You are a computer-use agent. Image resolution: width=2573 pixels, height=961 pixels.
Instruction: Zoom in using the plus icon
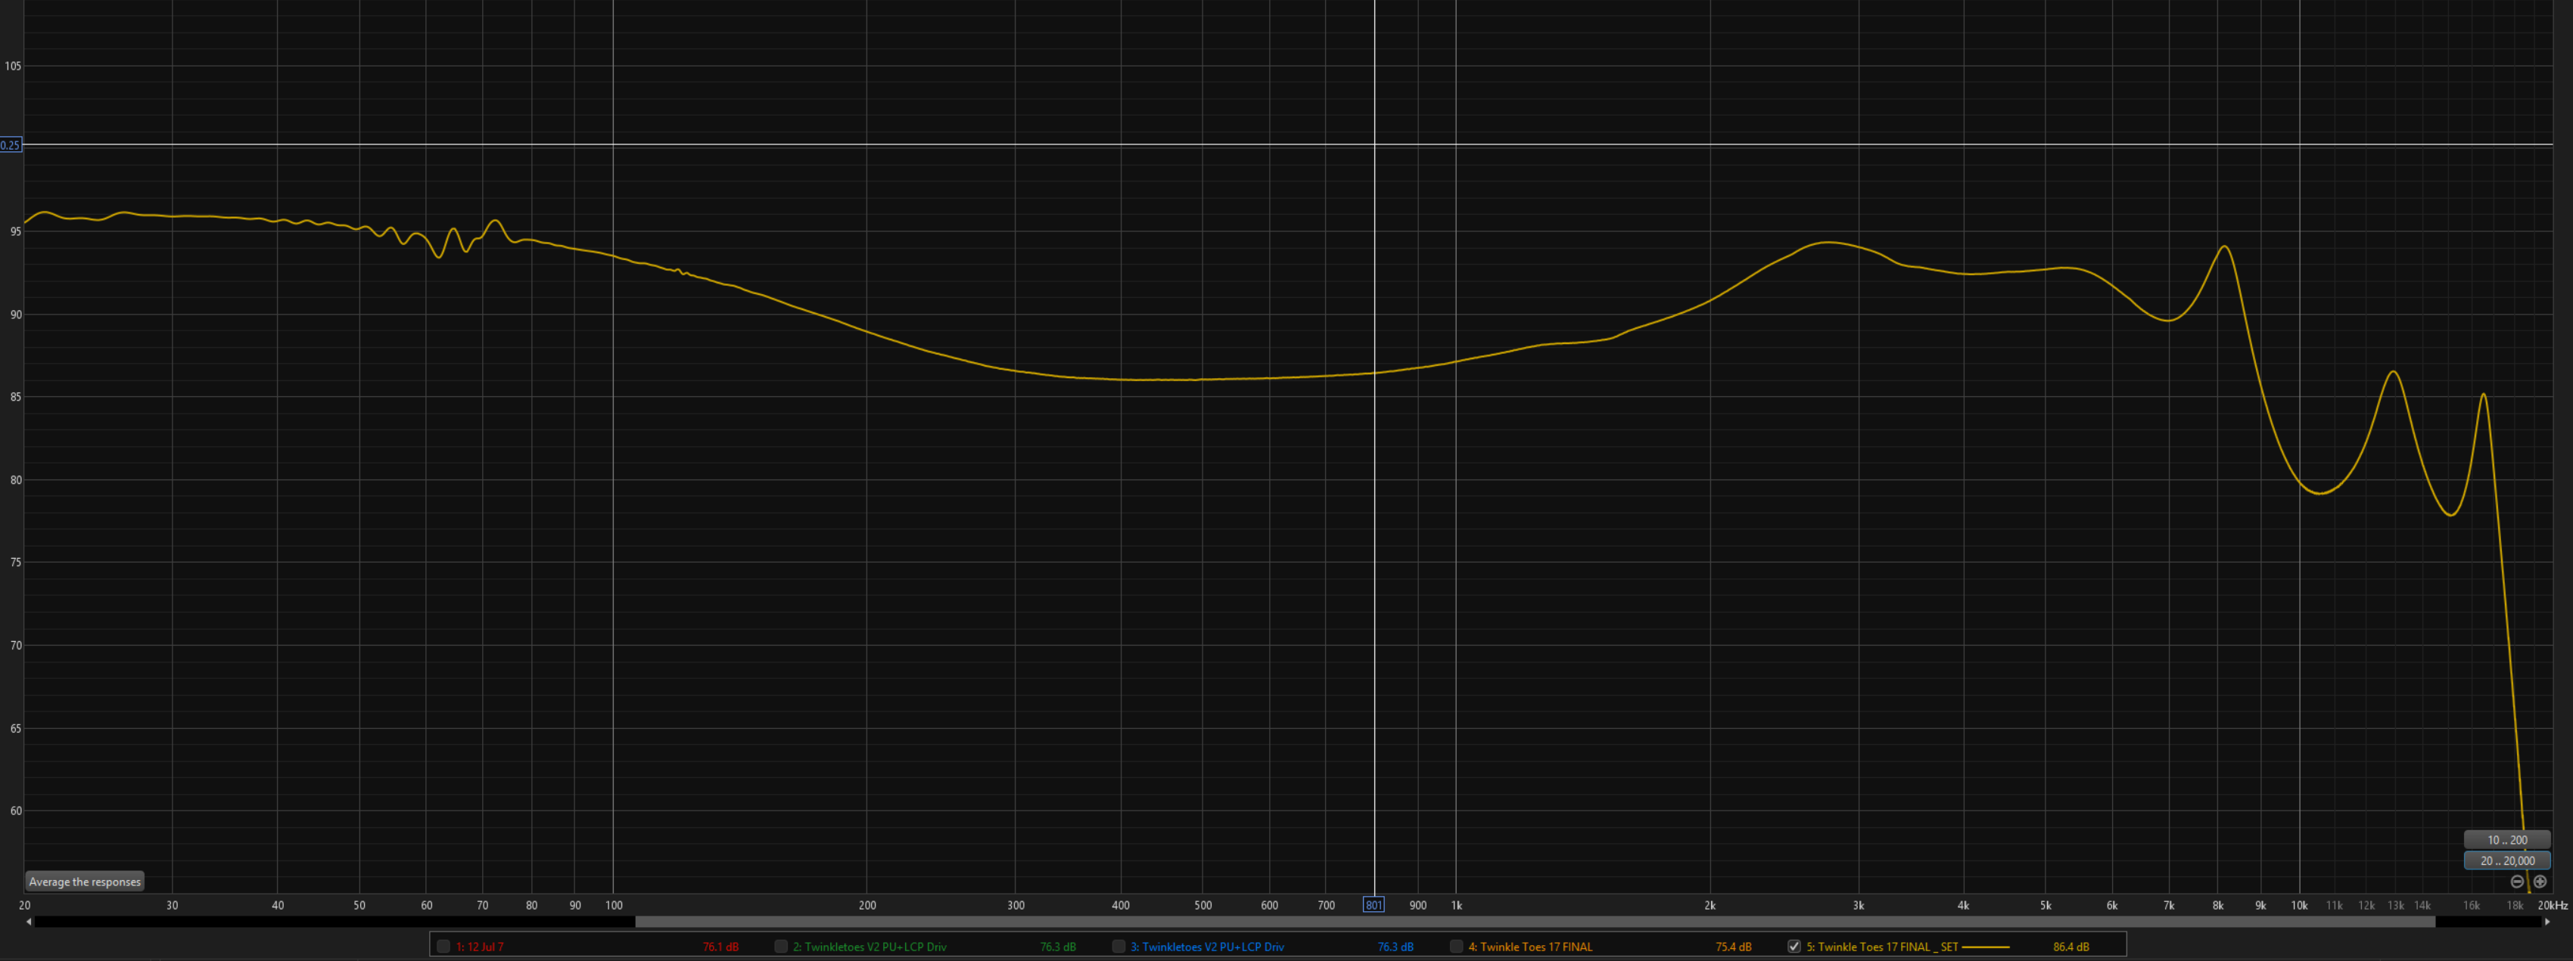click(x=2540, y=882)
